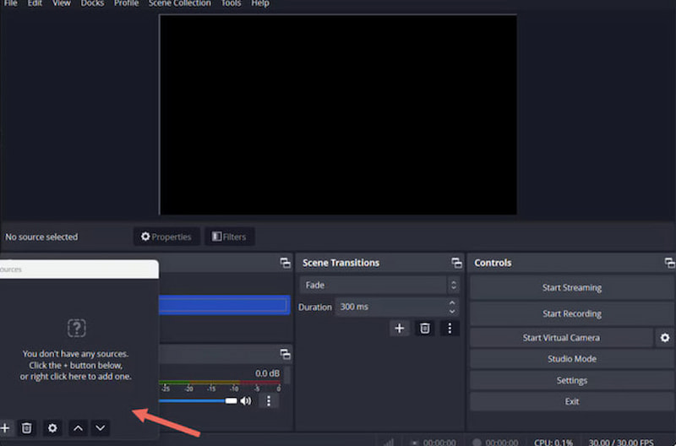Open source properties gear icon

pyautogui.click(x=52, y=428)
